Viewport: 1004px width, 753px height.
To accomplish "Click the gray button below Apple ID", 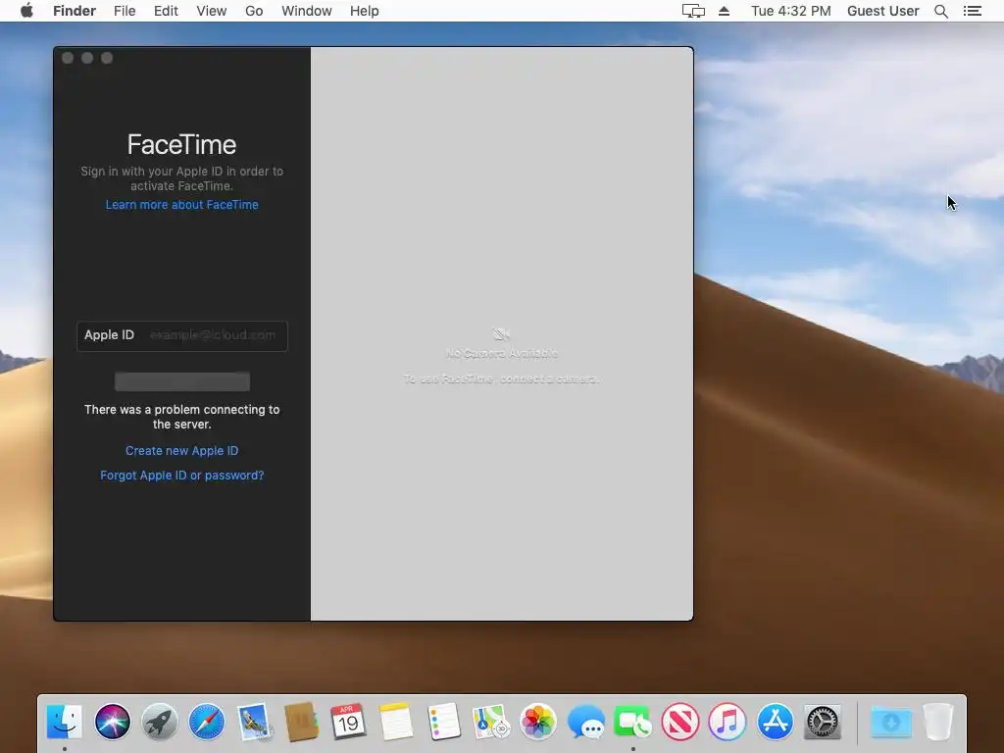I will (181, 381).
